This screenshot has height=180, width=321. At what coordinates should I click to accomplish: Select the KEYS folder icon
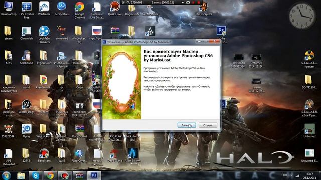[9, 57]
